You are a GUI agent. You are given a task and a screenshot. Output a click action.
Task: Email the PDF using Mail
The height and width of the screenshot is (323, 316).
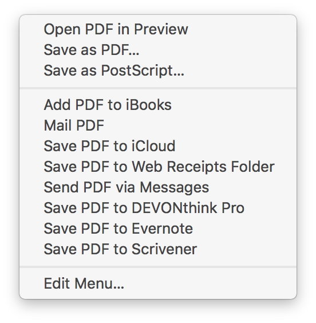click(158, 125)
